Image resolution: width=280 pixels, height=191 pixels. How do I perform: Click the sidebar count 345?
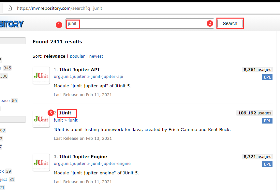pyautogui.click(x=7, y=68)
